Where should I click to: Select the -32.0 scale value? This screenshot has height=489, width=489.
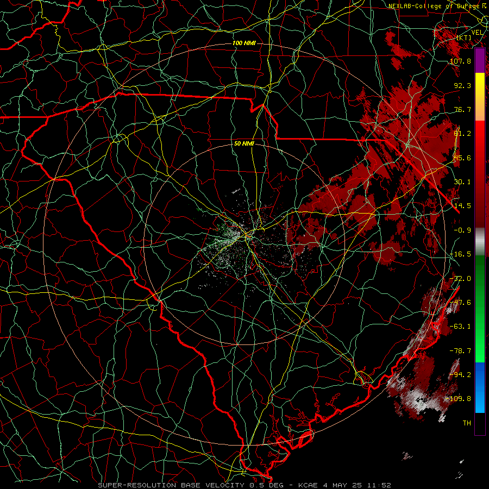461,279
